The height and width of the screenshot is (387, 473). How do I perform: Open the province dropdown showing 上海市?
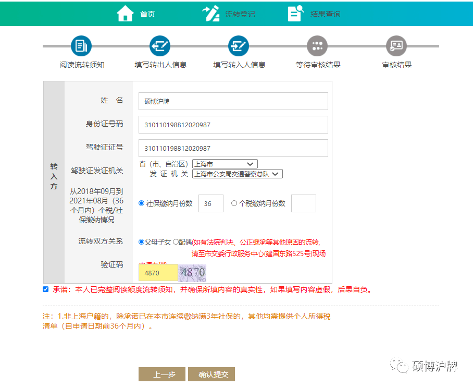click(x=225, y=163)
